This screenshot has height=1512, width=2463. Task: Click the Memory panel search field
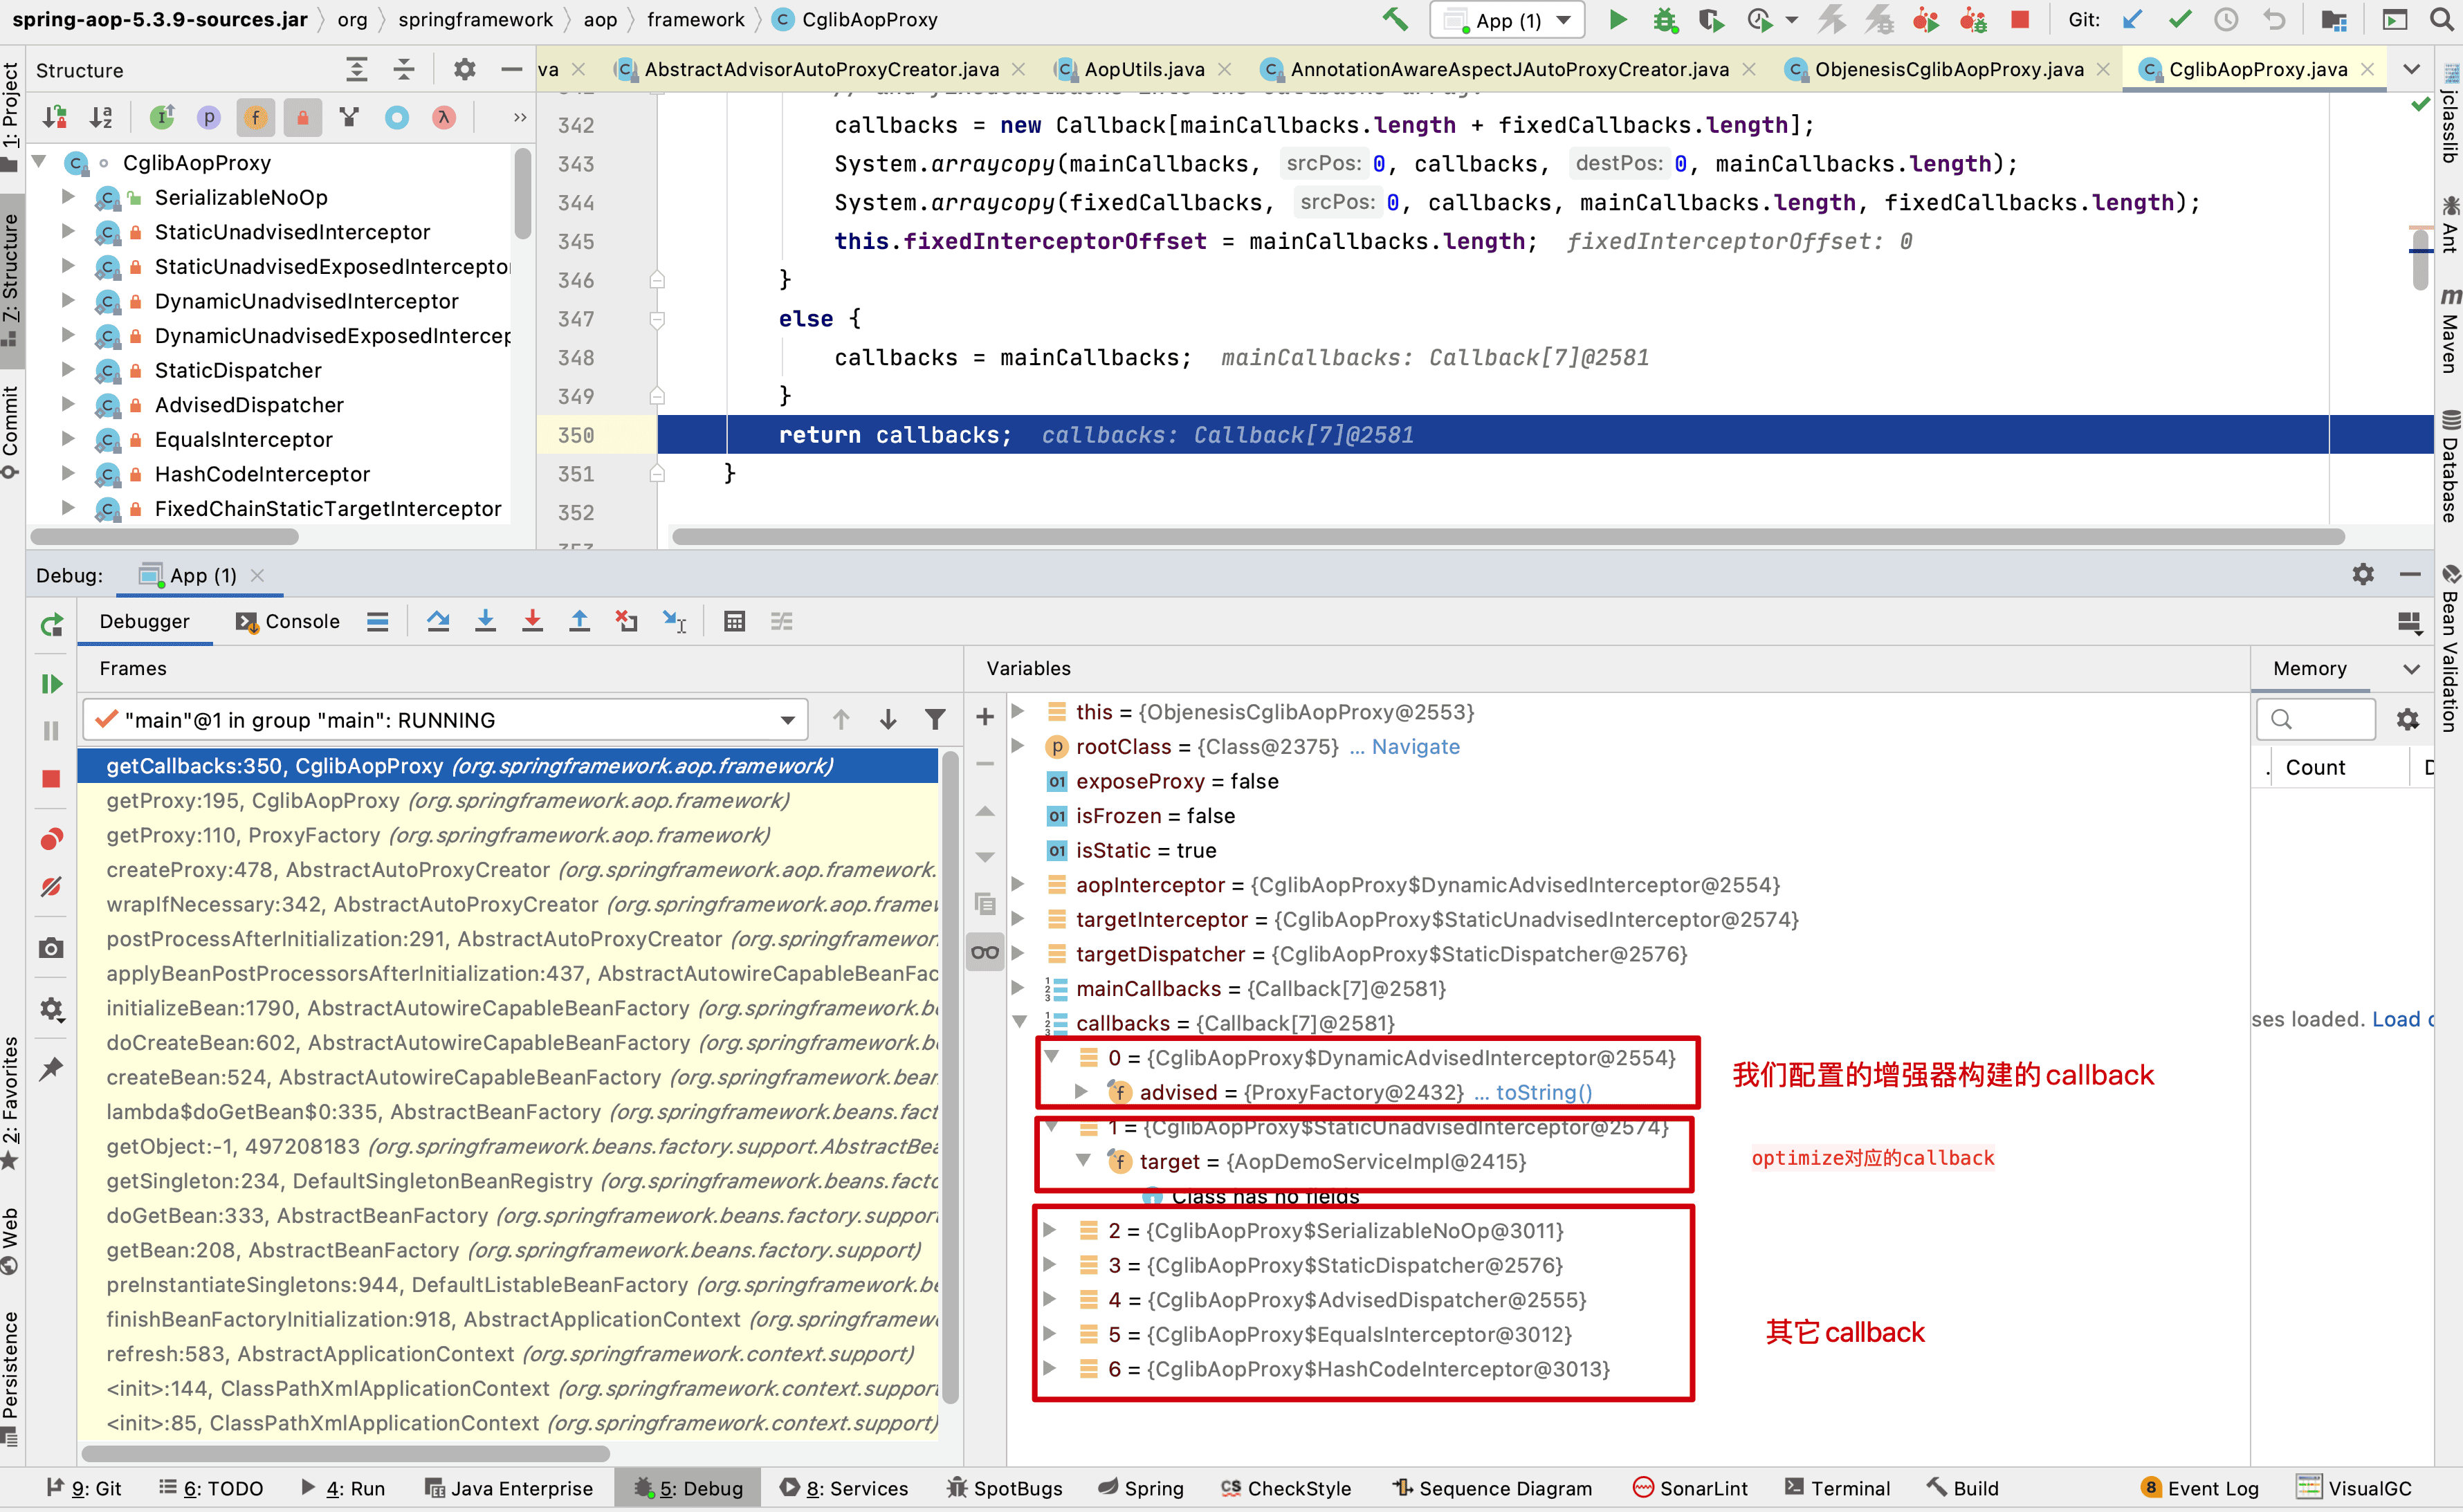coord(2316,719)
